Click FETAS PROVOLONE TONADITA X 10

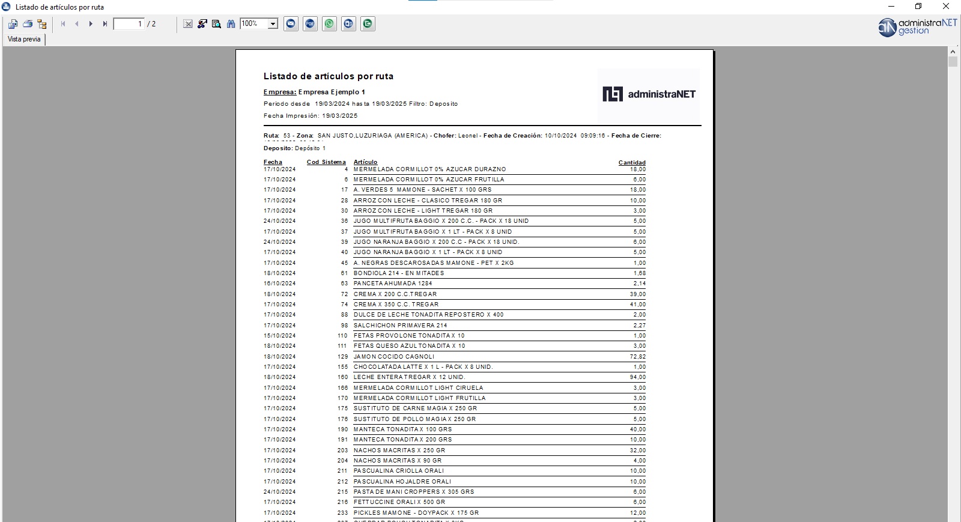coord(409,336)
